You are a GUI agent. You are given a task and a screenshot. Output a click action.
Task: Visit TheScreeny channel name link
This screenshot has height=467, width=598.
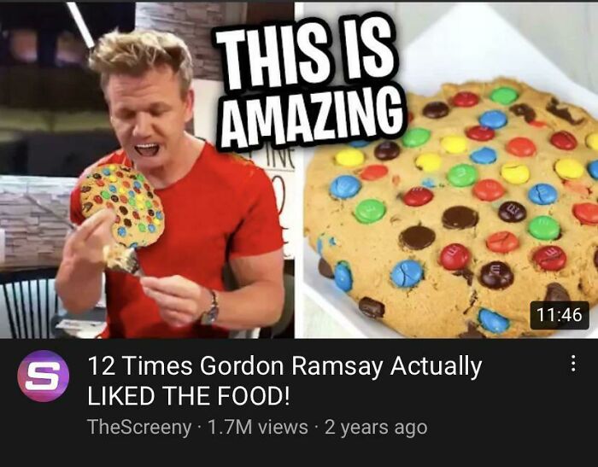tap(139, 427)
